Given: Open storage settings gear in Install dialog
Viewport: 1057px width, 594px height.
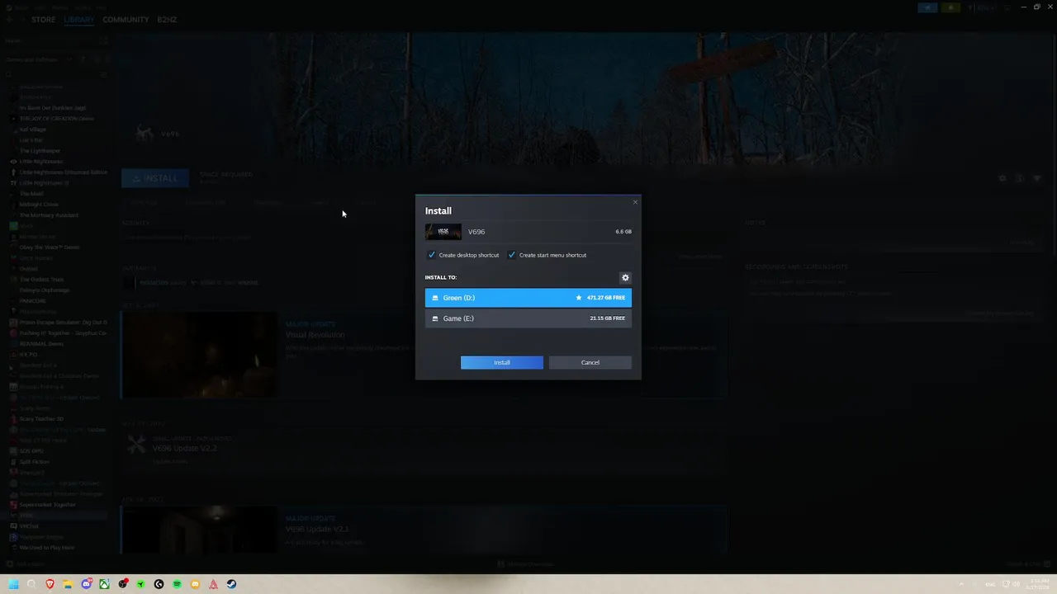Looking at the screenshot, I should click(x=625, y=278).
